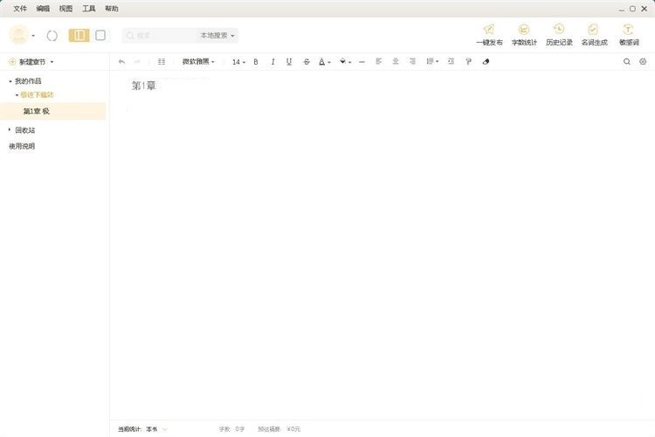Click the font color A icon

coord(321,62)
